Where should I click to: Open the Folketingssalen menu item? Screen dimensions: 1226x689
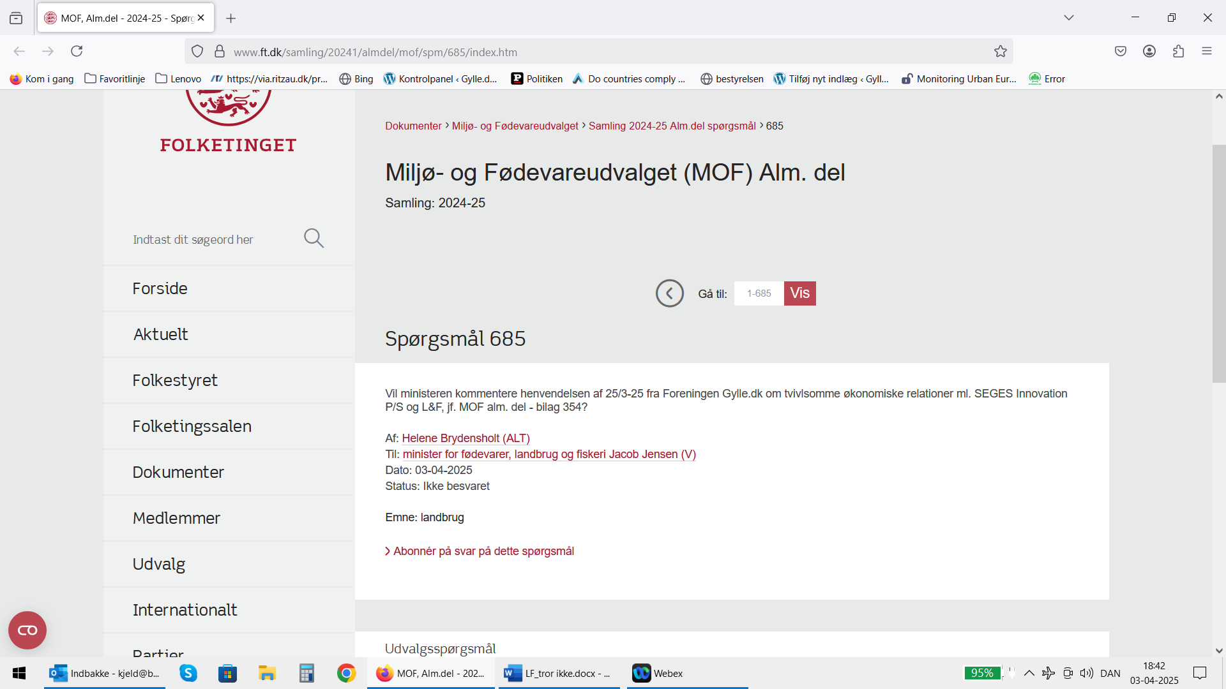click(x=229, y=426)
